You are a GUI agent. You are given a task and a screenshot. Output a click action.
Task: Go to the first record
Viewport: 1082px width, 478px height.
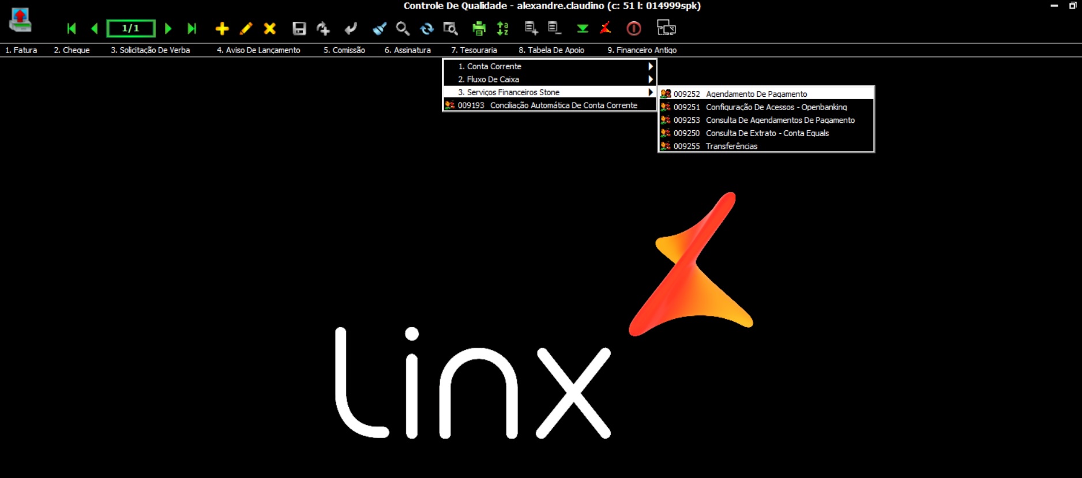[x=72, y=28]
